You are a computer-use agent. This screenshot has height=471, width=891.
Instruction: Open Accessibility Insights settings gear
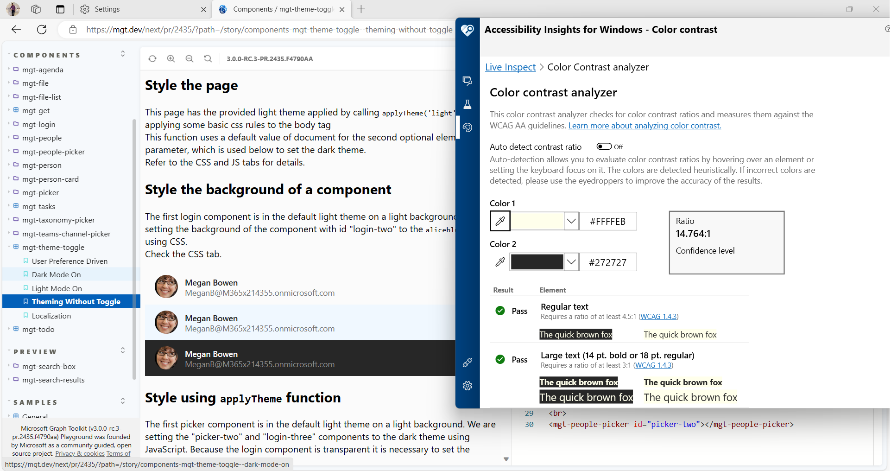(x=468, y=386)
